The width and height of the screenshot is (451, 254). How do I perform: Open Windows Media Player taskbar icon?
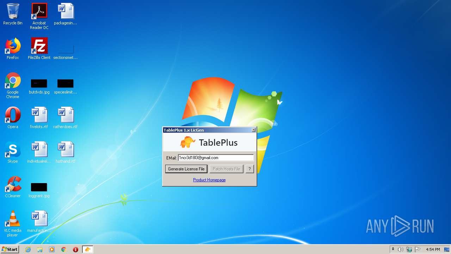(52, 249)
